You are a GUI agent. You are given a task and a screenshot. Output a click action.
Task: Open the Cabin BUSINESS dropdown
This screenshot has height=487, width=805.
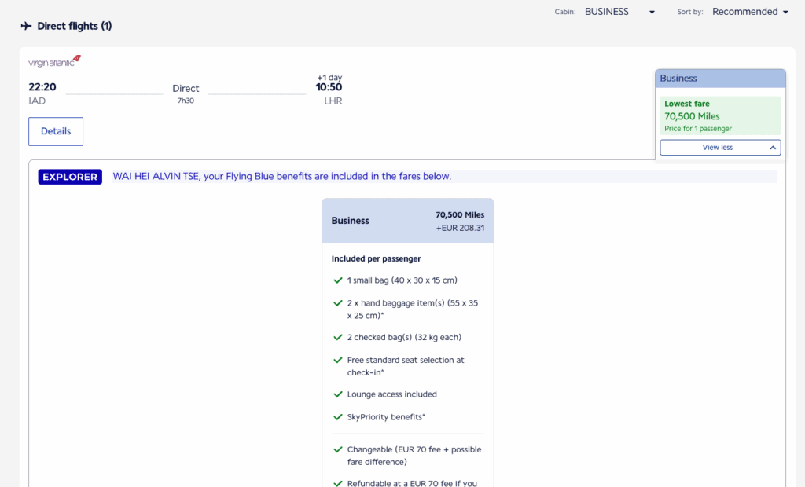click(619, 12)
